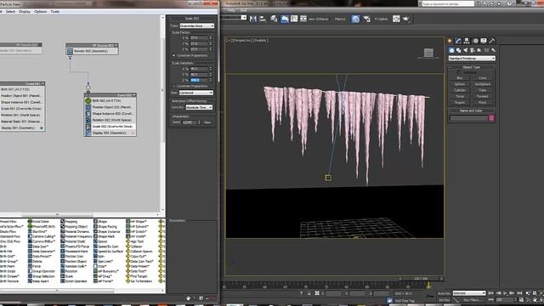This screenshot has width=544, height=306.
Task: Open the Motion tab in command panel
Action: 475,41
